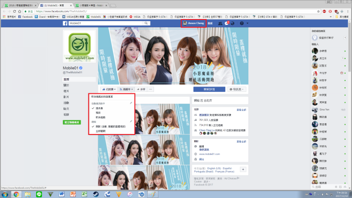Click the Facebook search field containing Mobile01

(106, 23)
